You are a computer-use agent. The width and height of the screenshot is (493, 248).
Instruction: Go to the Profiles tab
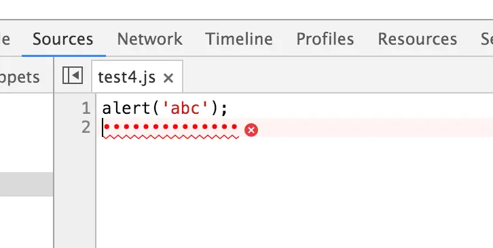coord(325,39)
